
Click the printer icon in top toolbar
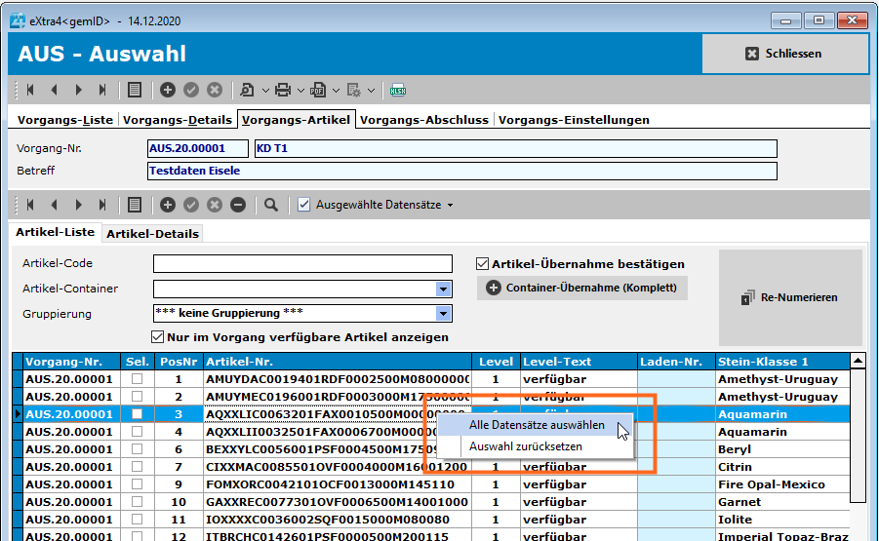point(283,90)
